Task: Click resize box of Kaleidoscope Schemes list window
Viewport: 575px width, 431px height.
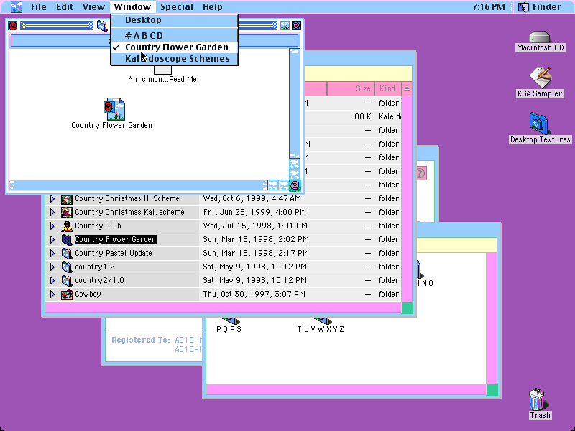Action: pyautogui.click(x=407, y=308)
